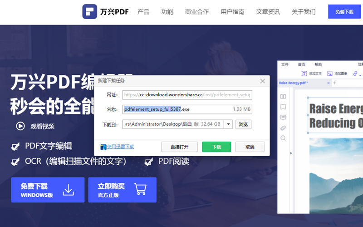Click the checkmark beside PDF阅读
This screenshot has width=363, height=227.
click(149, 162)
